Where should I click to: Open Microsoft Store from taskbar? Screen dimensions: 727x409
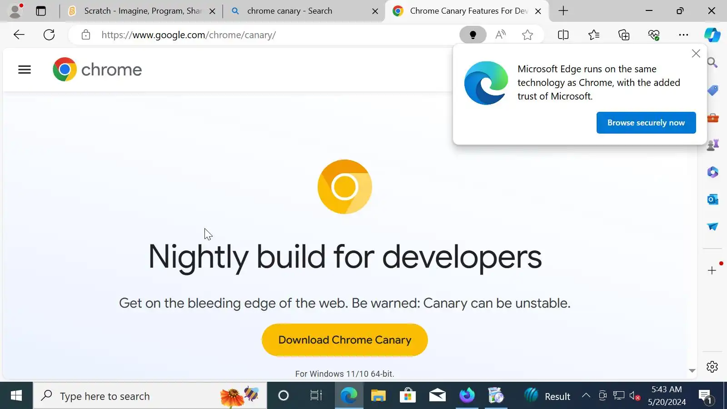point(408,396)
